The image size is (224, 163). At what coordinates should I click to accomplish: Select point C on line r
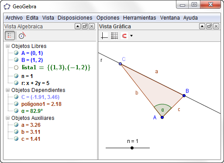click(x=120, y=64)
